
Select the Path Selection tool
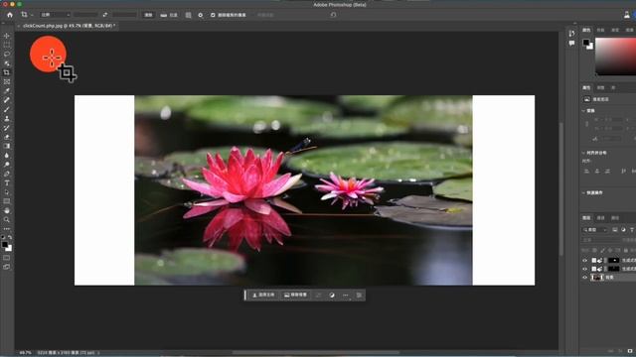[x=7, y=192]
